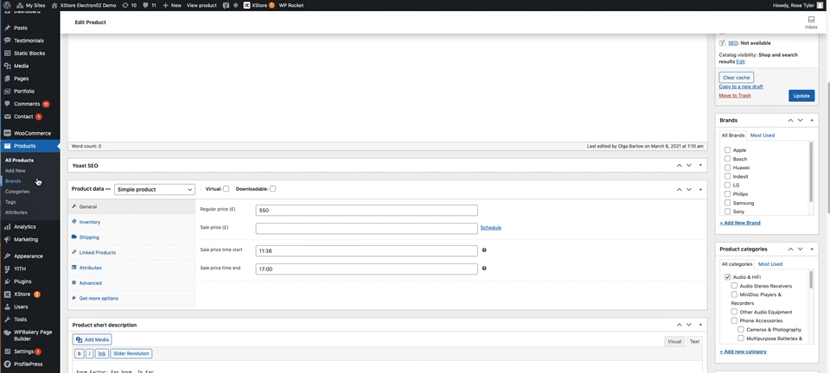The height and width of the screenshot is (373, 830).
Task: Open XStore Electron02 Demo site link
Action: (84, 5)
